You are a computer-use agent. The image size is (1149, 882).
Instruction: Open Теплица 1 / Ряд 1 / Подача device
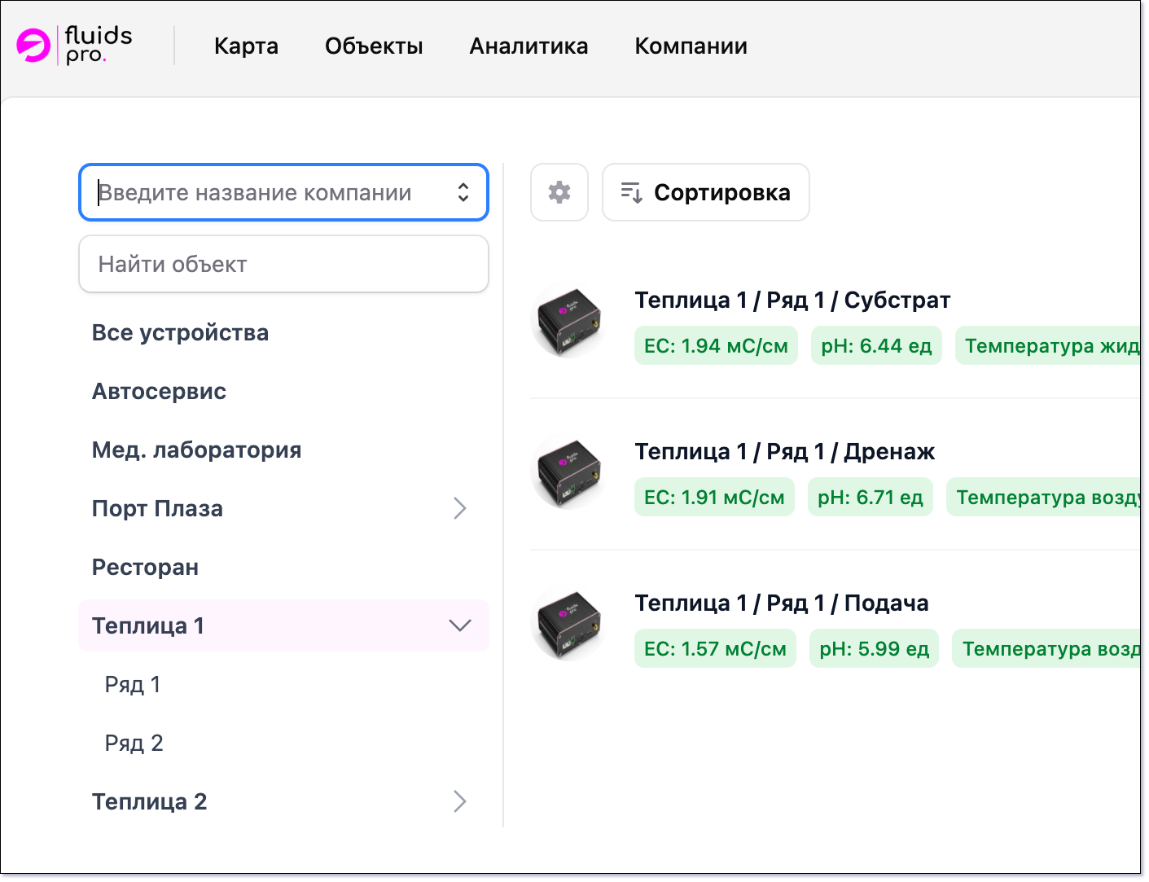tap(782, 603)
